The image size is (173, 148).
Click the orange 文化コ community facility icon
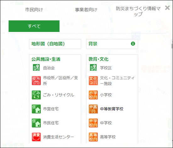93,81
